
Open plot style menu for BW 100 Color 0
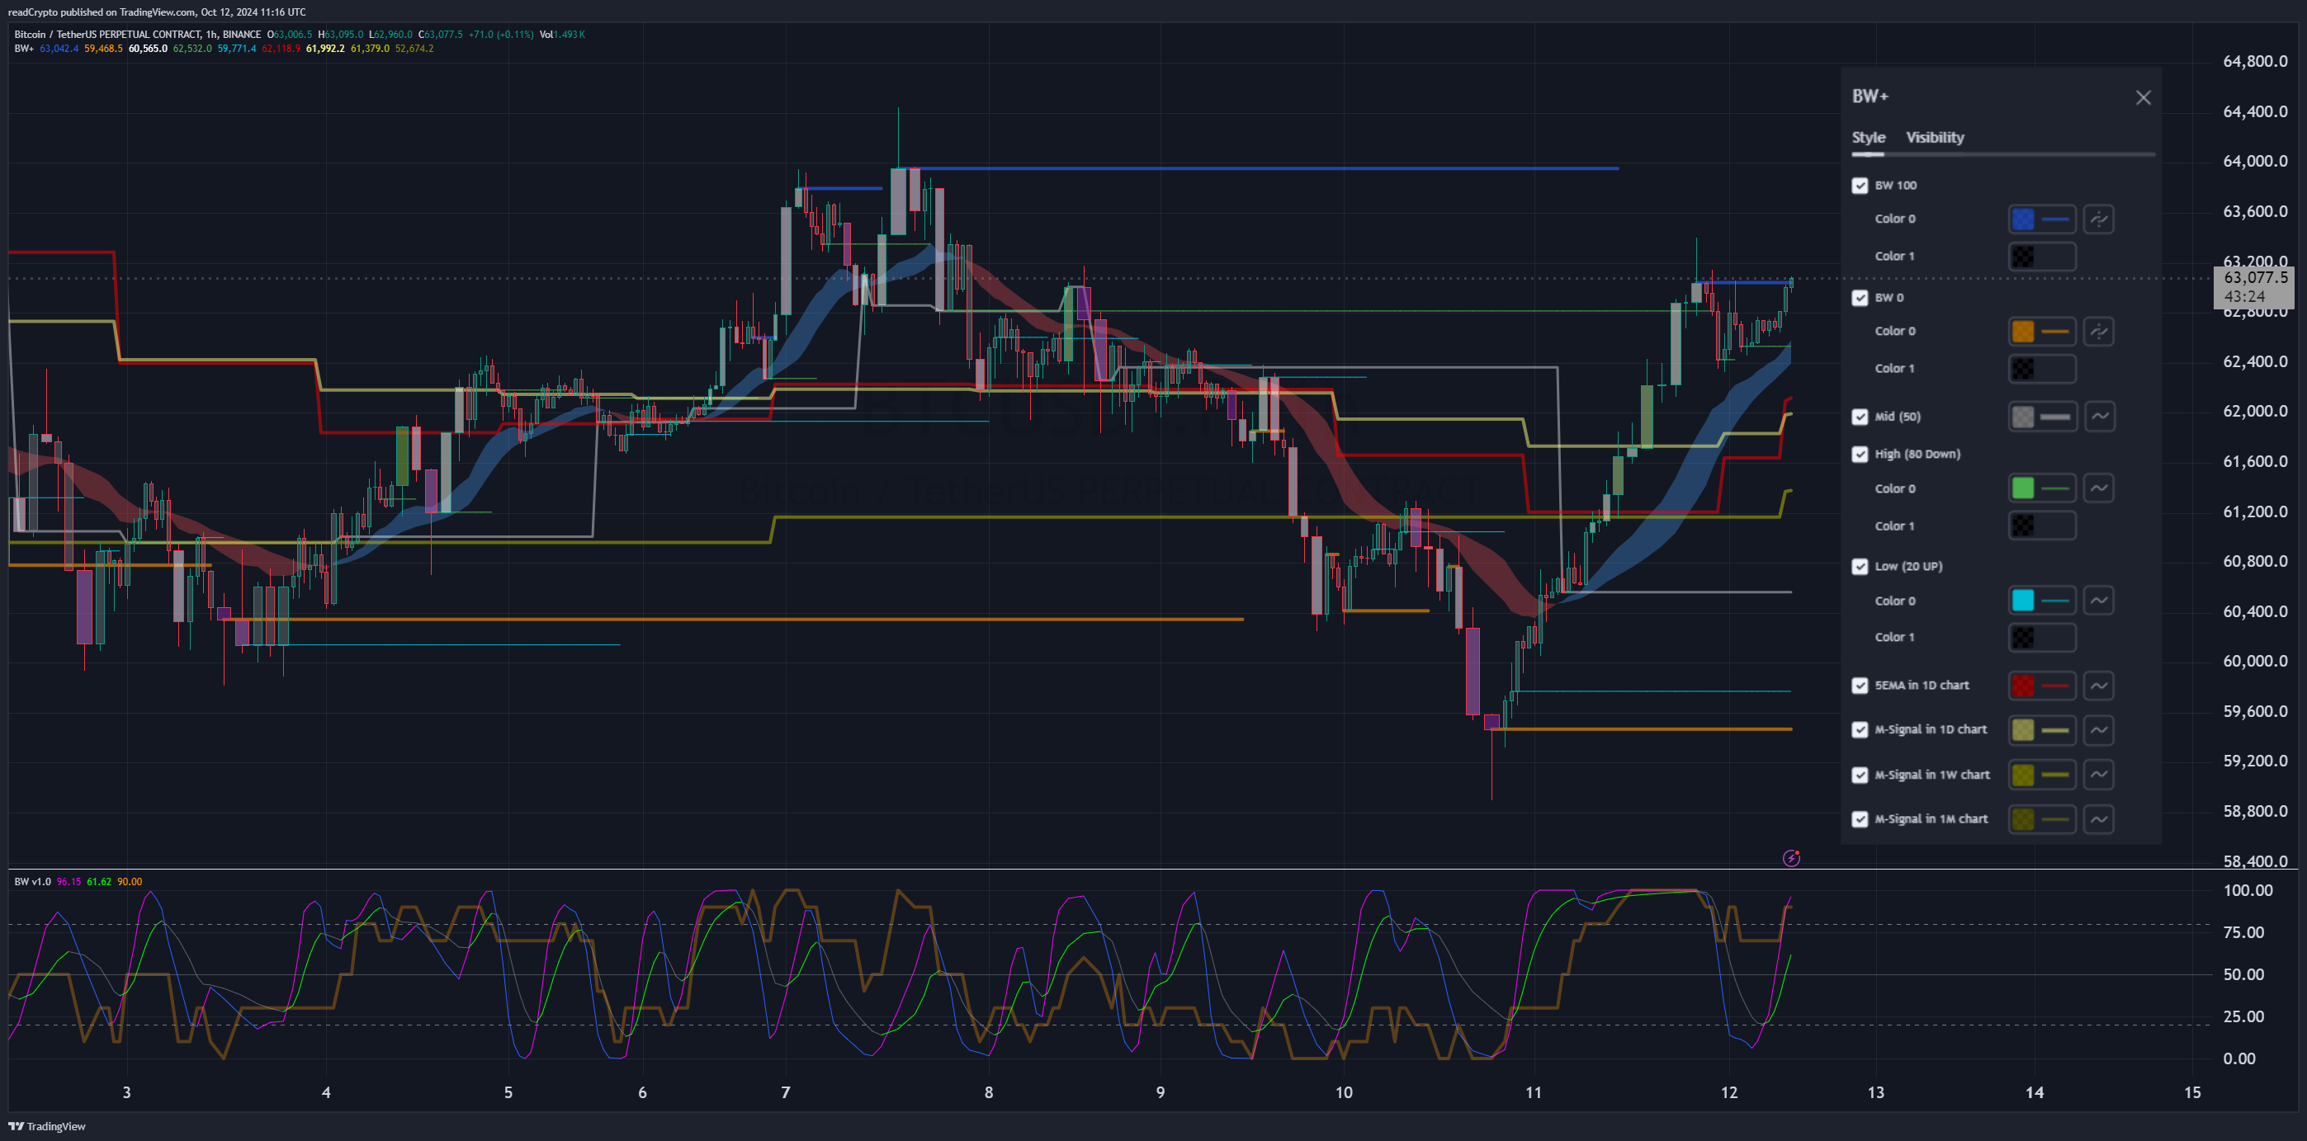2098,219
